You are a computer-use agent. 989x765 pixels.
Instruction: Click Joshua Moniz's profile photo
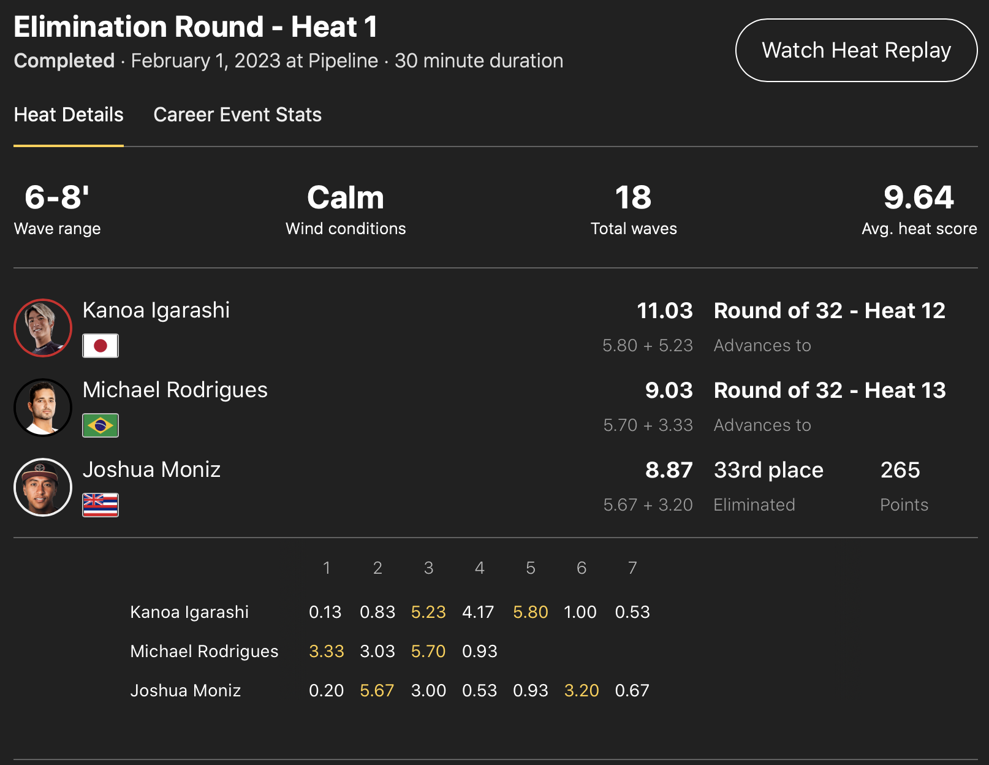pos(43,487)
